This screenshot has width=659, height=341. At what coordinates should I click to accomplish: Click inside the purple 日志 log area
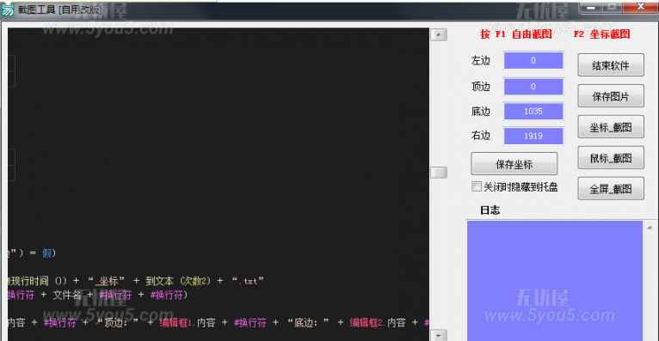pos(555,281)
